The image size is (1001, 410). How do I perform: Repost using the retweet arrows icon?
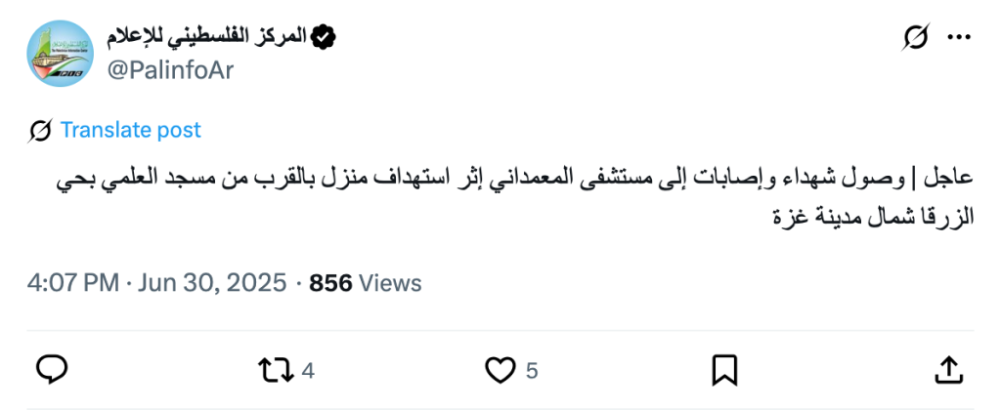274,369
